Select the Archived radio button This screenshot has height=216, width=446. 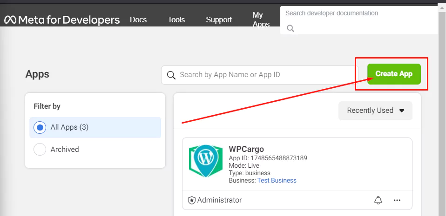pyautogui.click(x=40, y=149)
